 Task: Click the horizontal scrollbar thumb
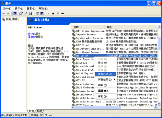[98, 107]
